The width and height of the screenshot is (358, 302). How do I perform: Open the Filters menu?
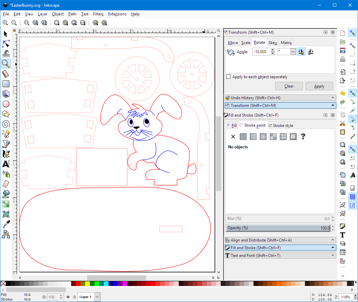98,14
